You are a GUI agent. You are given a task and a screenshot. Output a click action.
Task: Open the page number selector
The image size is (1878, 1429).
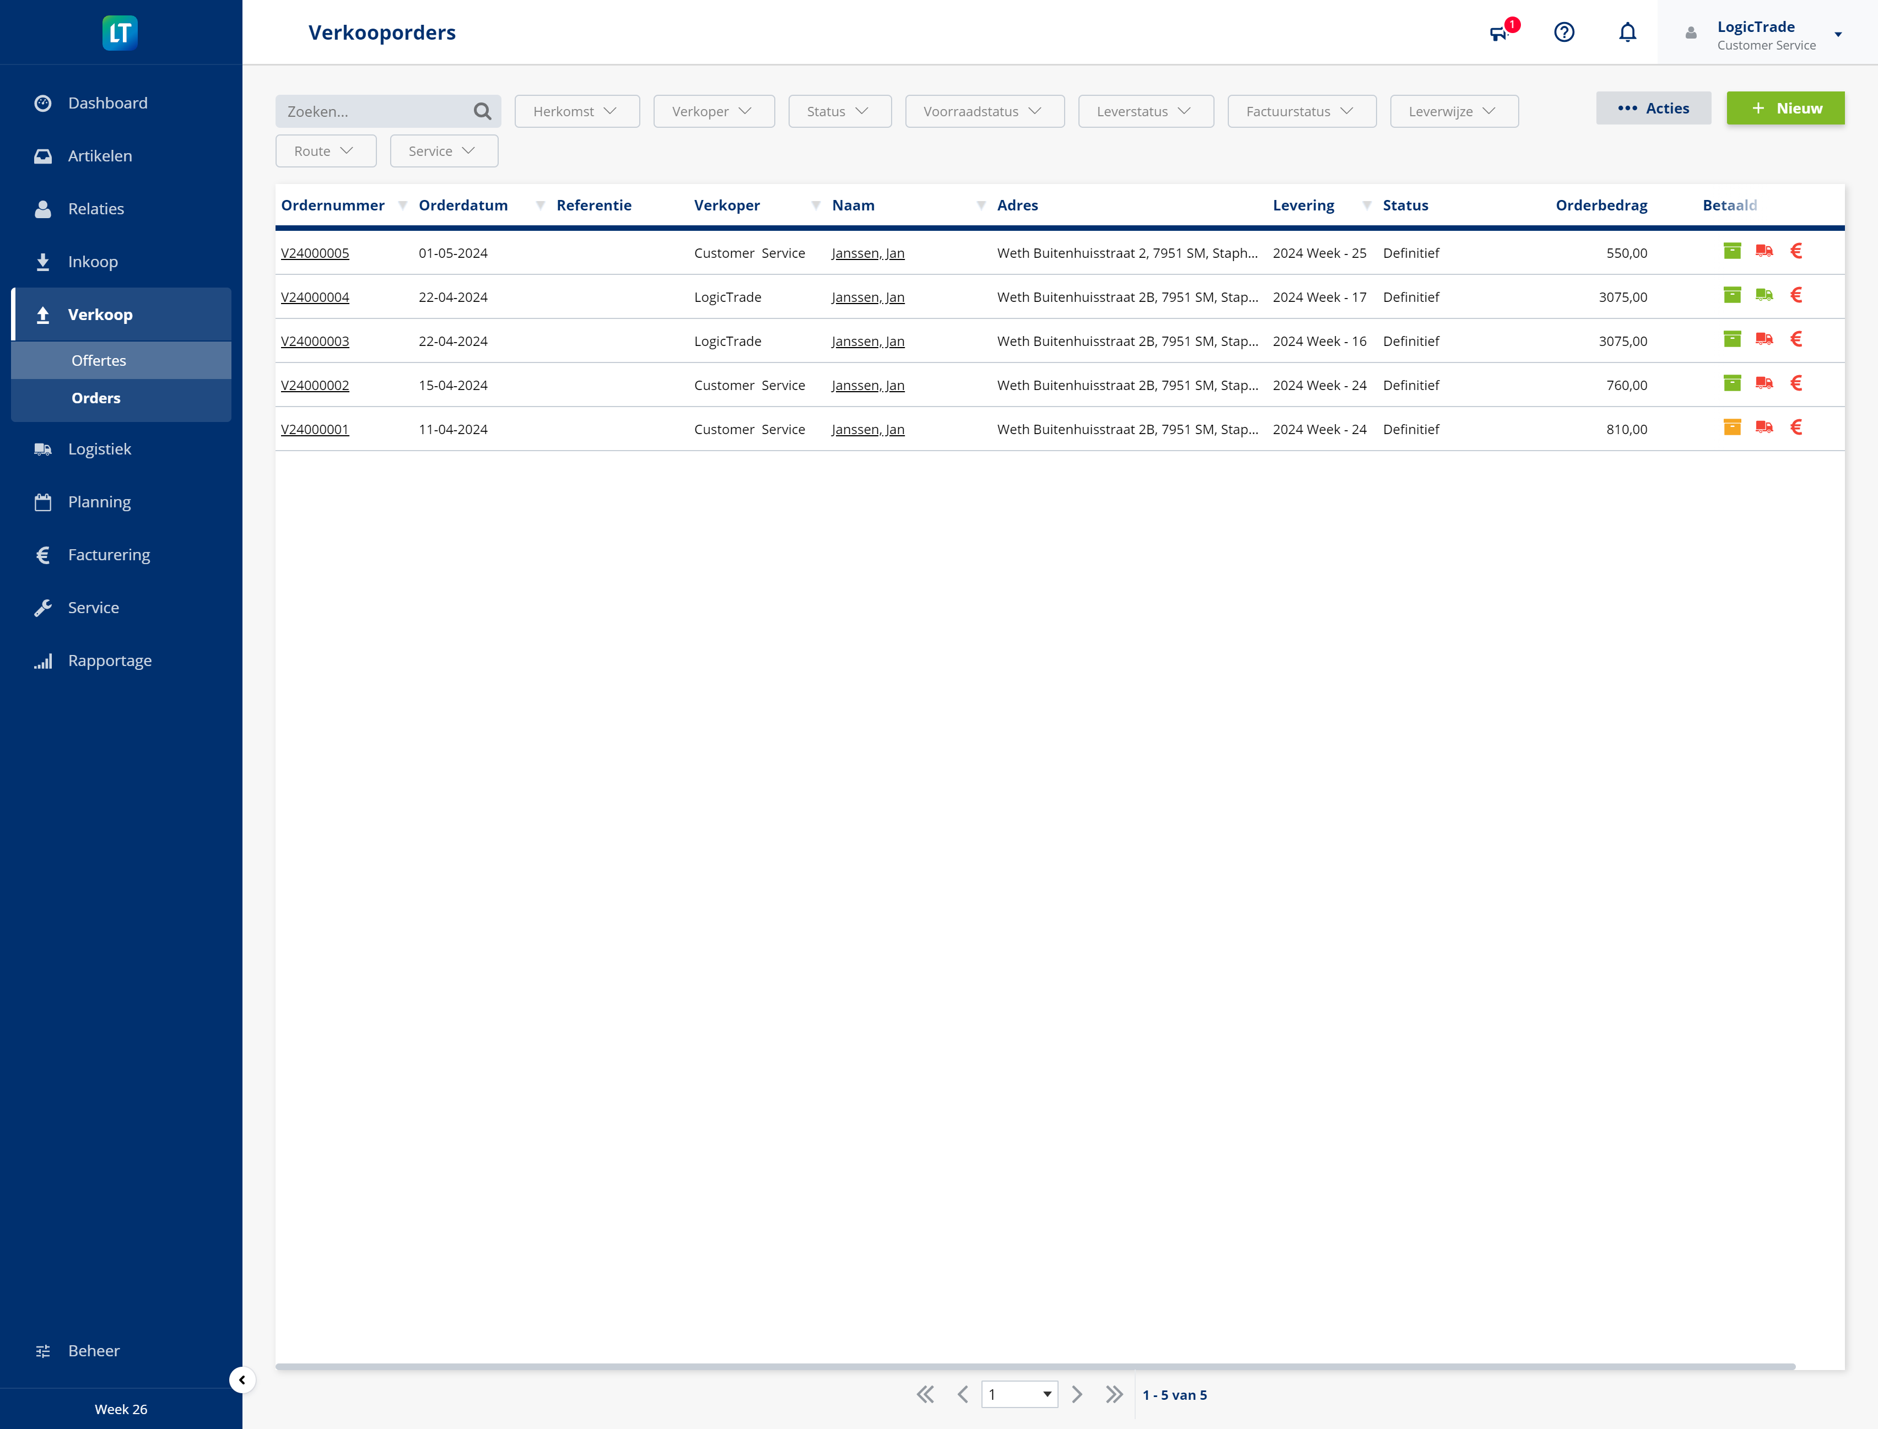point(1019,1394)
